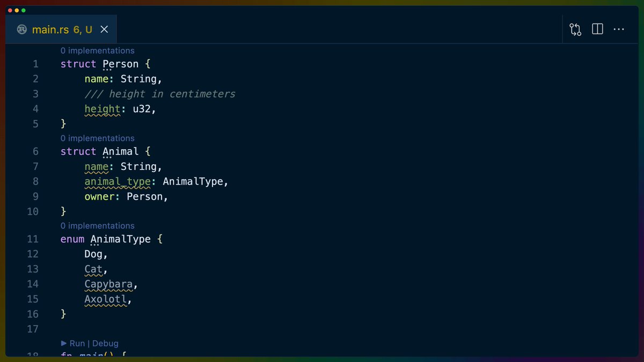Viewport: 644px width, 362px height.
Task: Open the more actions ellipsis menu
Action: 619,29
